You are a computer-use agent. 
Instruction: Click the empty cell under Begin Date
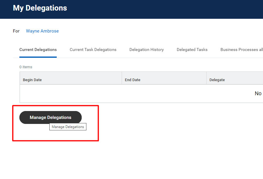coord(71,93)
